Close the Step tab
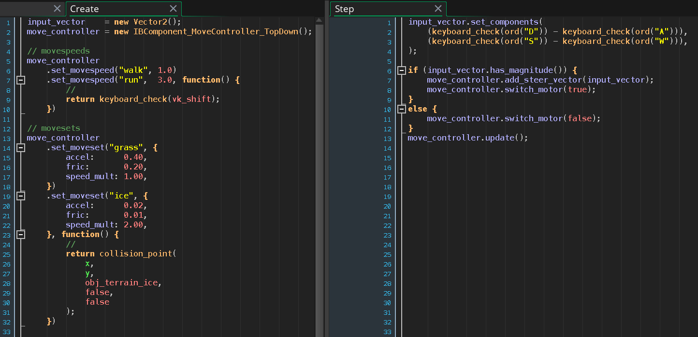698x337 pixels. pyautogui.click(x=438, y=8)
